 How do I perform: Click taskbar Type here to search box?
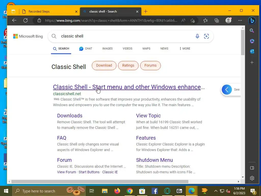[49, 191]
